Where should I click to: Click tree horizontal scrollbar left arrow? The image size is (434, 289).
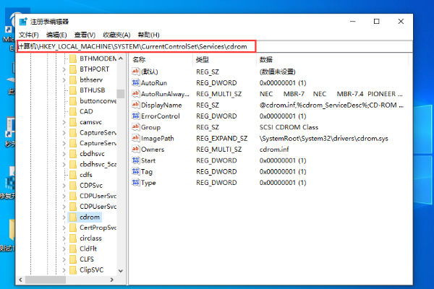(21, 280)
